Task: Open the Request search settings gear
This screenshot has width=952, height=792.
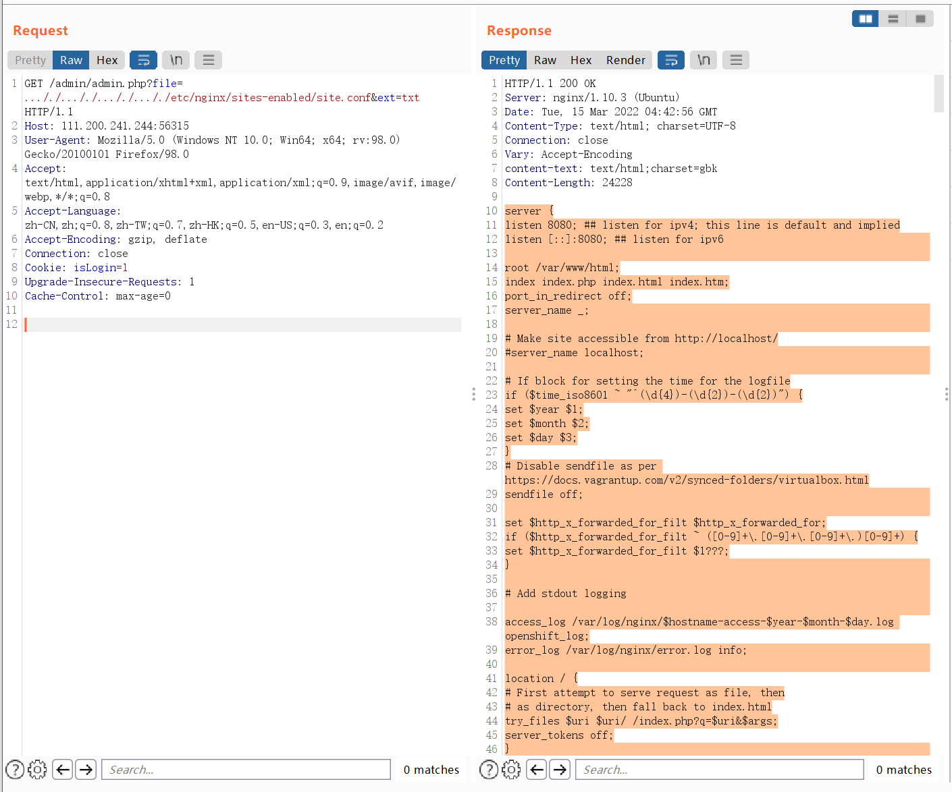Action: [37, 769]
